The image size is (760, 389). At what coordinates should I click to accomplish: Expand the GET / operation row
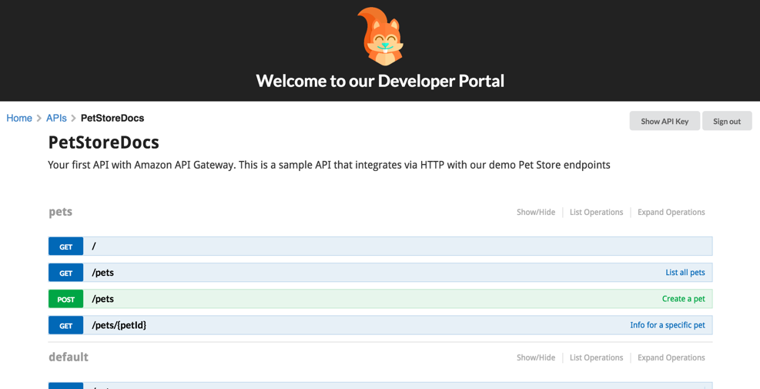380,246
